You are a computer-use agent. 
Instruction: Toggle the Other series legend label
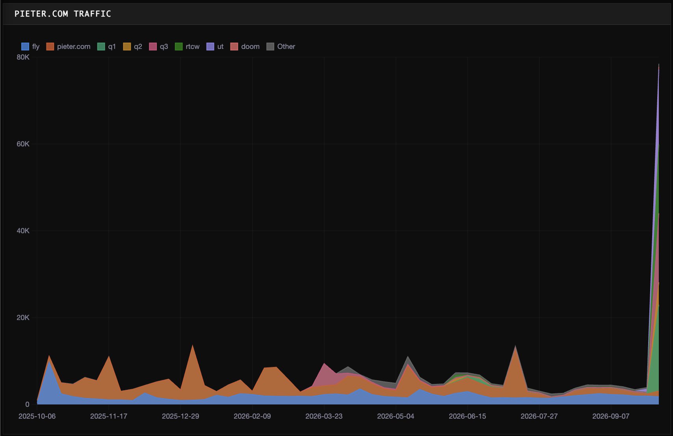pyautogui.click(x=286, y=47)
